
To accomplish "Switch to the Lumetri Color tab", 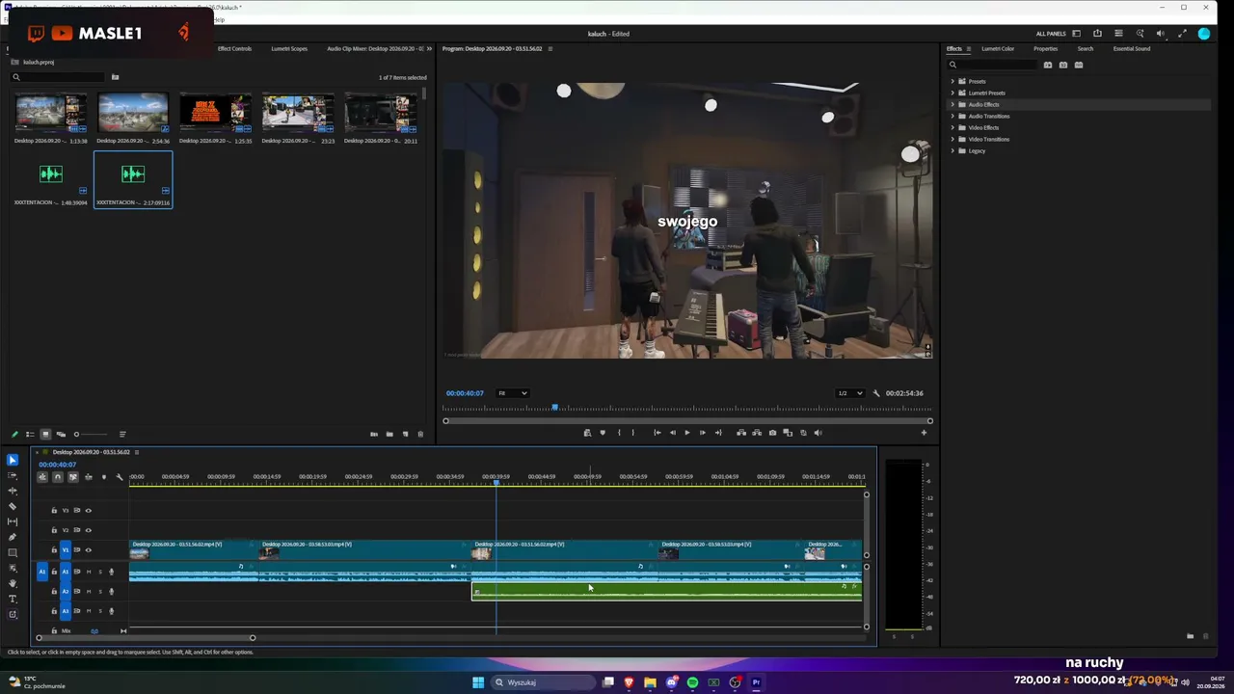I will point(998,48).
